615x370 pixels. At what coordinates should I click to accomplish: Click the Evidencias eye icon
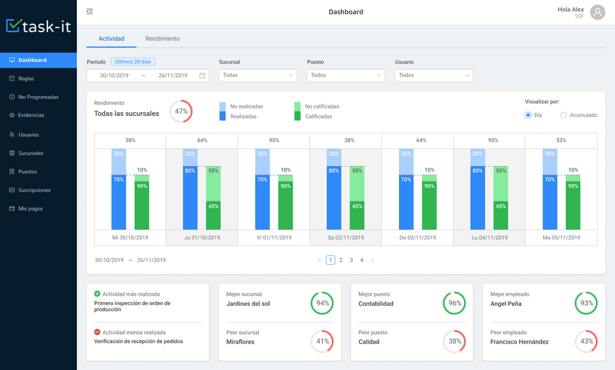coord(12,115)
